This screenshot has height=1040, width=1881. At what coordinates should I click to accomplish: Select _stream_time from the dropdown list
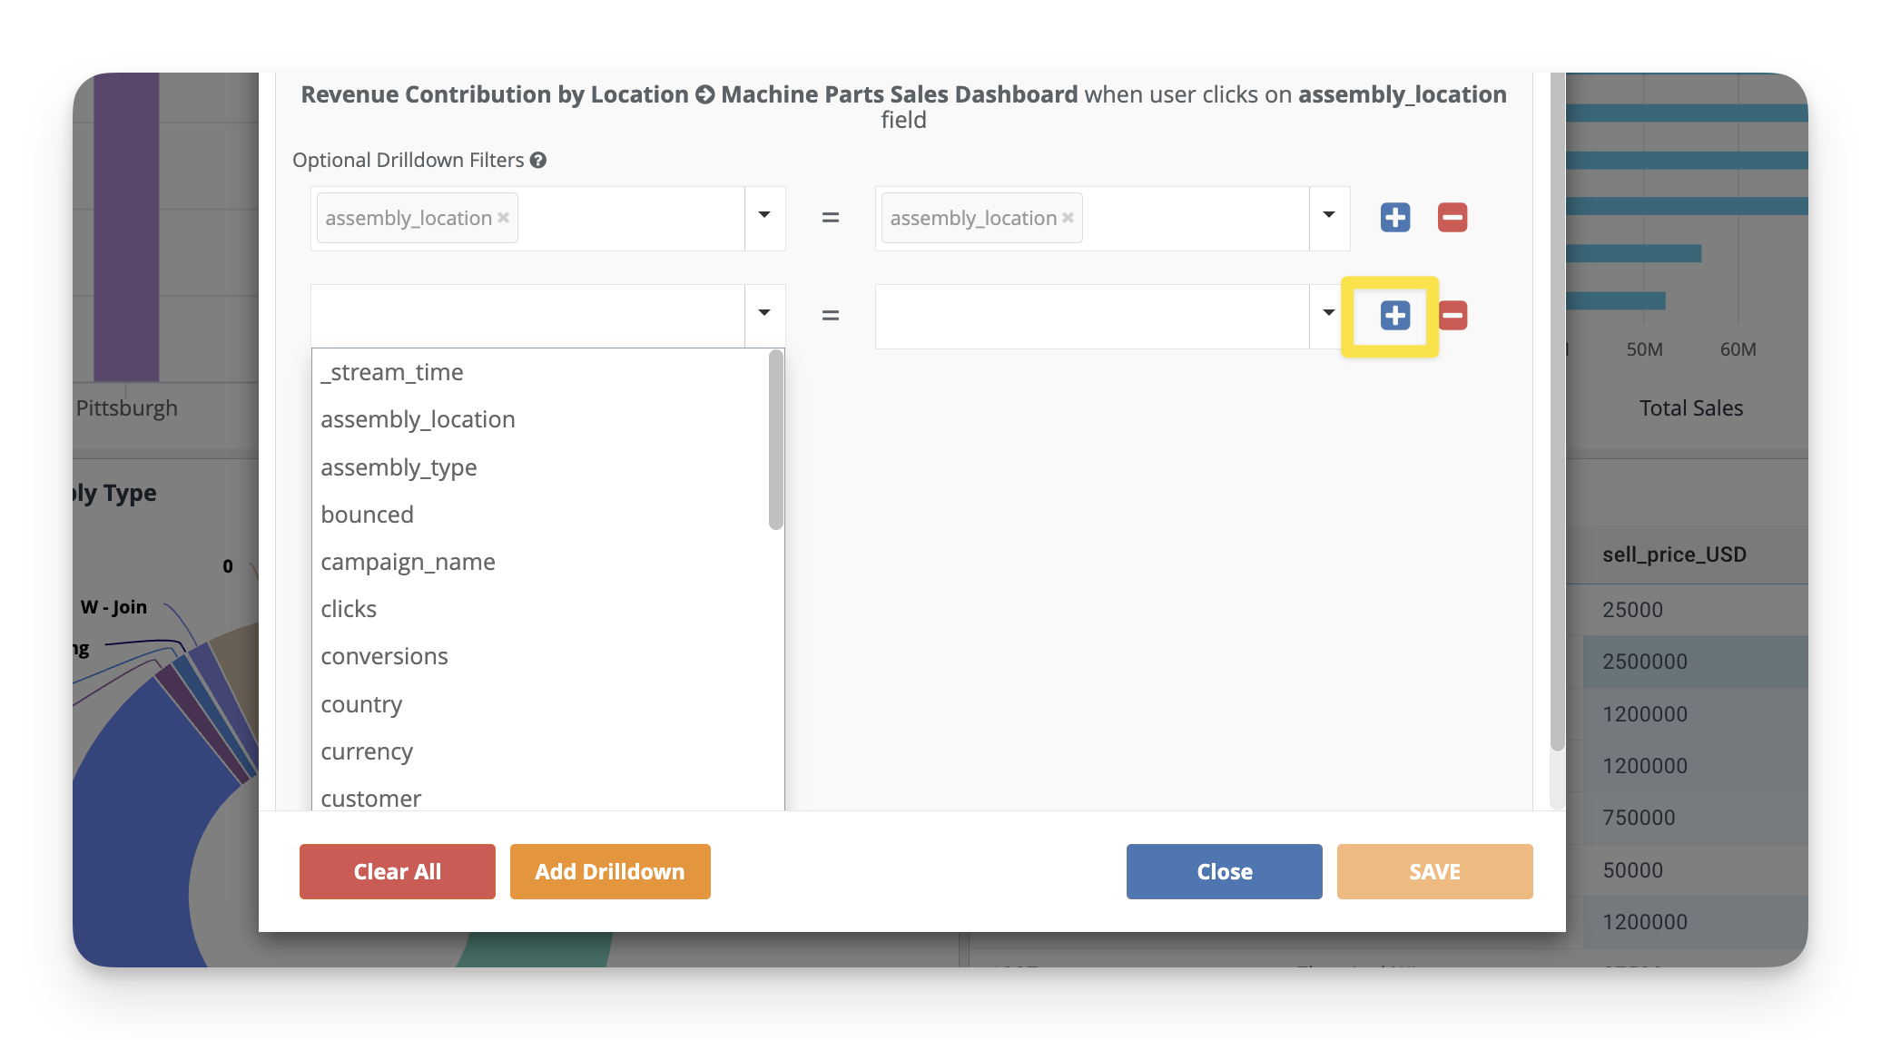[x=392, y=372]
